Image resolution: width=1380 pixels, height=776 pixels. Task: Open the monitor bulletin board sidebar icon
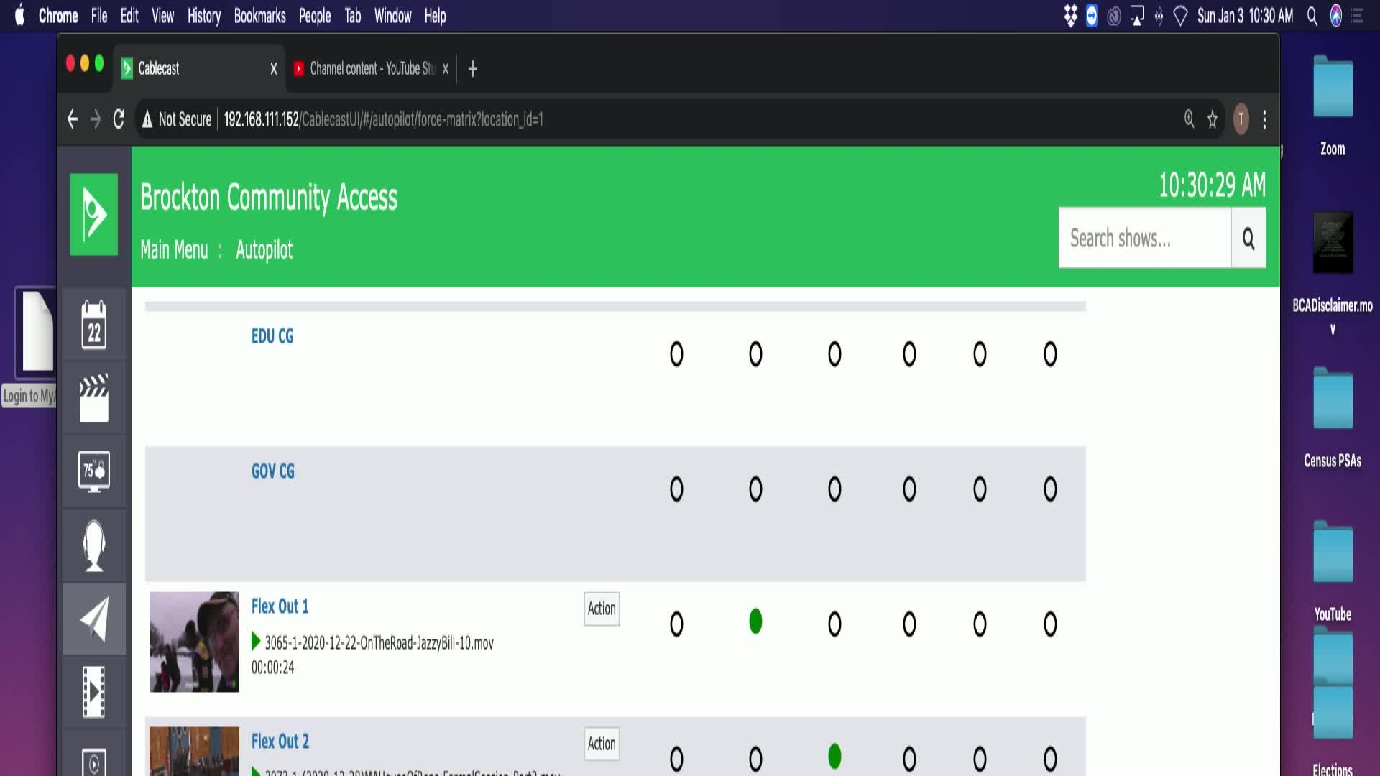[x=94, y=471]
